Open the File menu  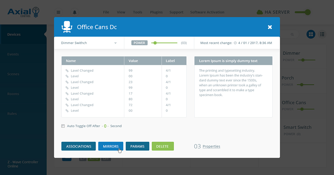click(x=106, y=12)
